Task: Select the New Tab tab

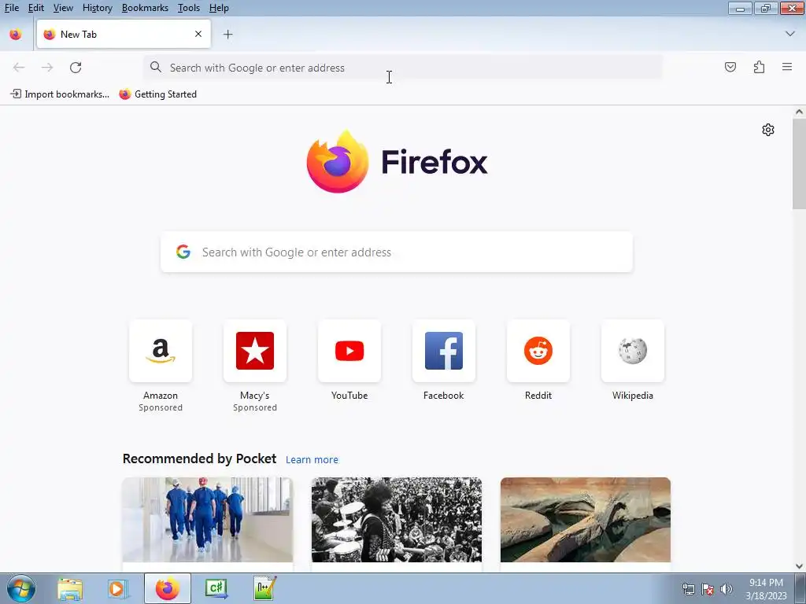Action: pos(124,34)
